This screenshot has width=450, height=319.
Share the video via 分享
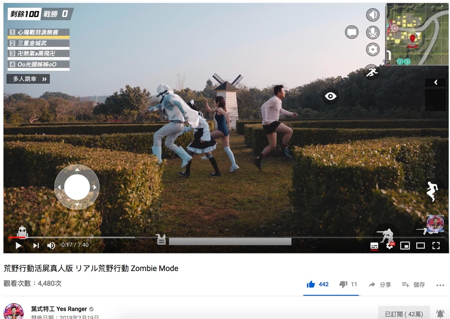point(379,285)
